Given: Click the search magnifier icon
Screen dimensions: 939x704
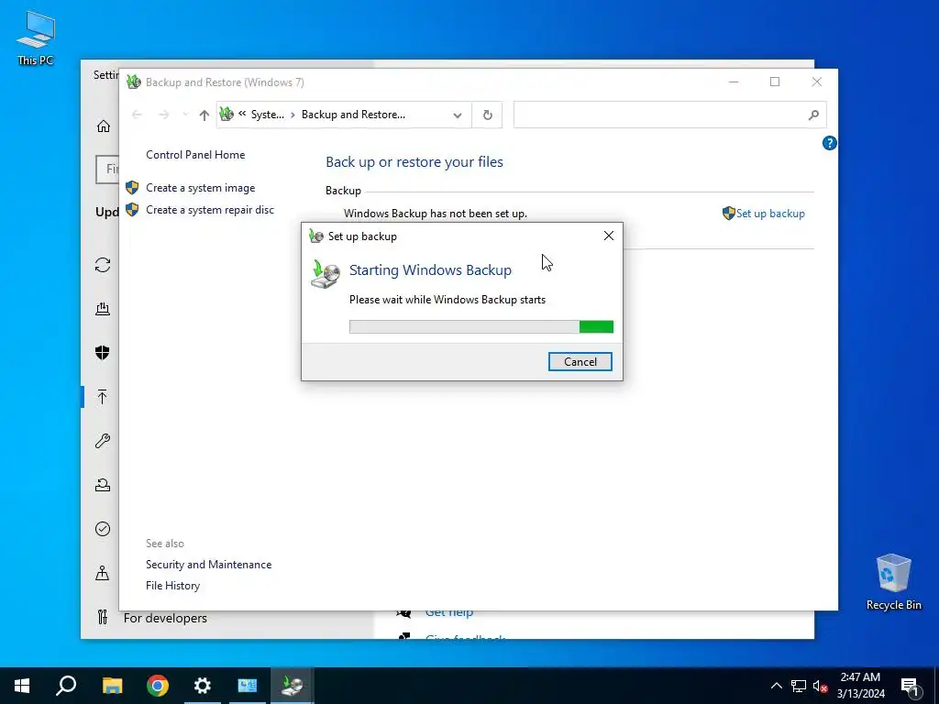Looking at the screenshot, I should pyautogui.click(x=813, y=115).
